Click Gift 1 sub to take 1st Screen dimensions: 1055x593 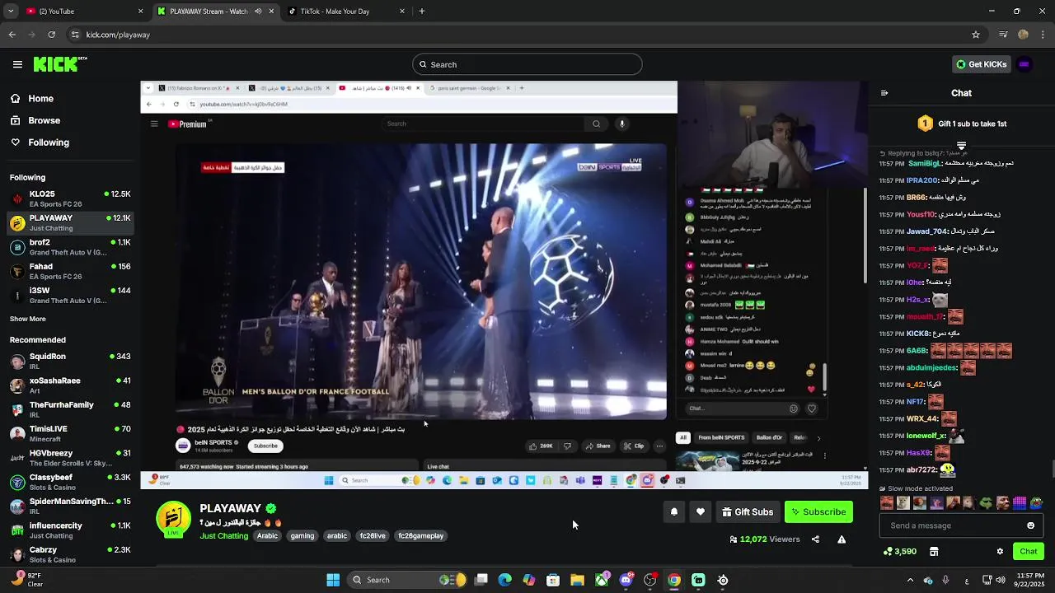[962, 124]
